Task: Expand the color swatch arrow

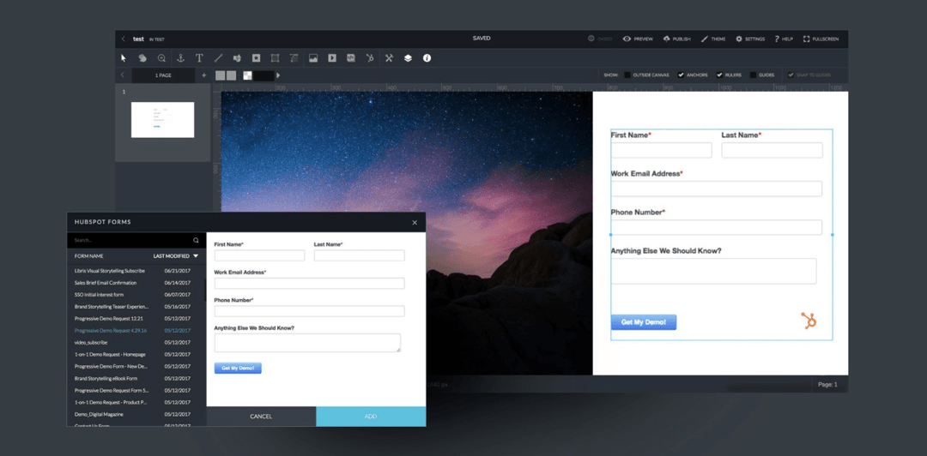Action: pyautogui.click(x=278, y=75)
